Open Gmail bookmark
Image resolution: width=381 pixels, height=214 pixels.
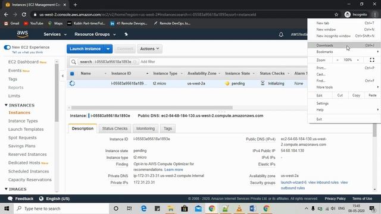pos(12,23)
